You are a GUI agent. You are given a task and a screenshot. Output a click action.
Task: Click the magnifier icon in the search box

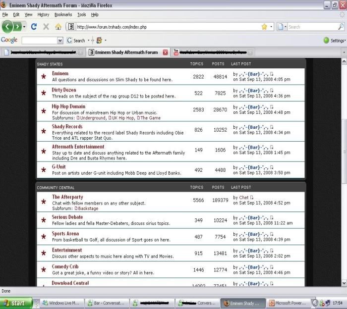pyautogui.click(x=341, y=27)
